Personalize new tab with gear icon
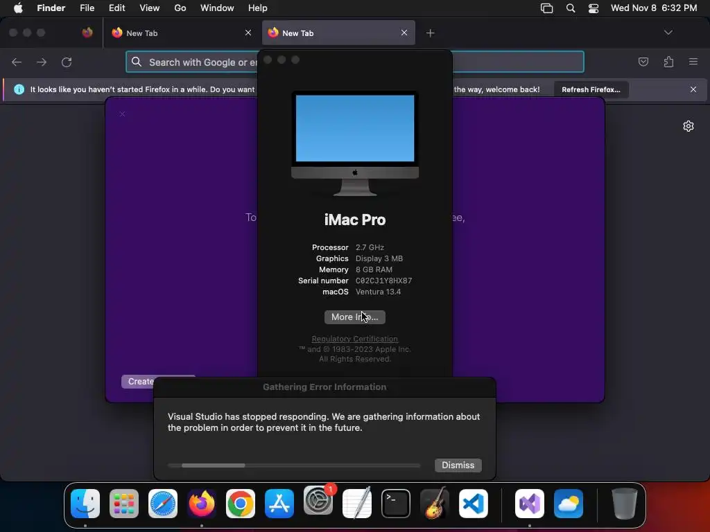The image size is (710, 532). [x=689, y=126]
